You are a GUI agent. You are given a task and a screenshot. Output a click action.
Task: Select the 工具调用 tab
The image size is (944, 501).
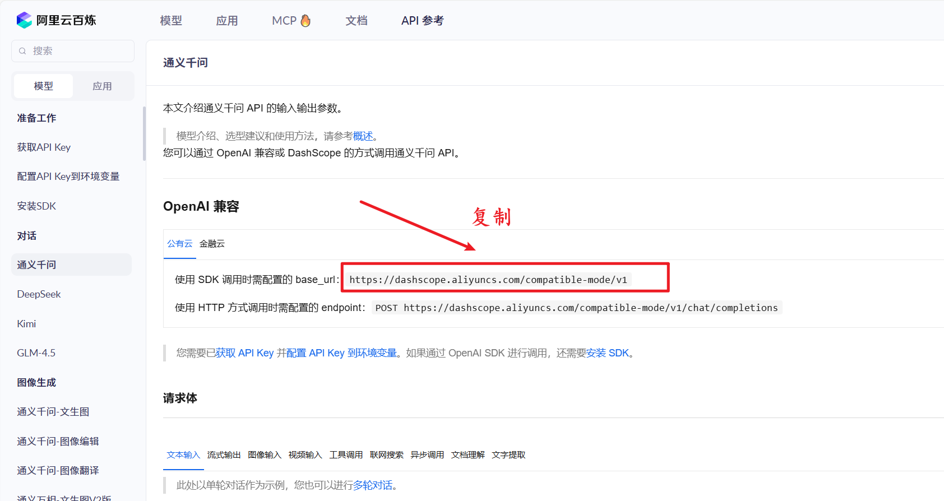click(346, 455)
